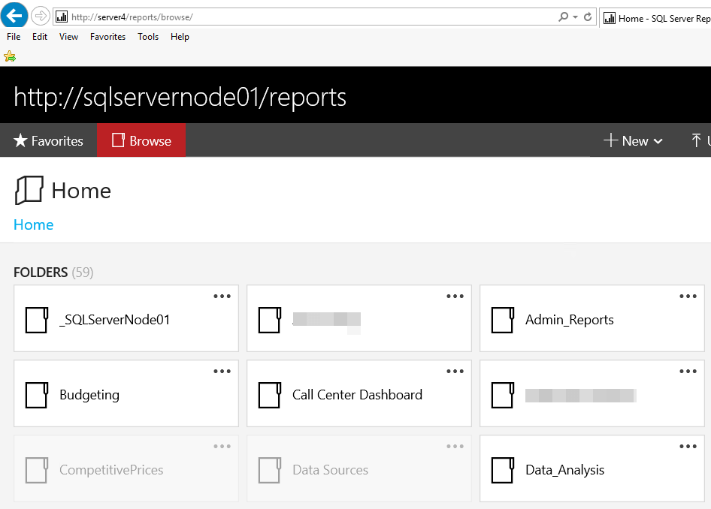Go back using the browser Back arrow
Image resolution: width=711 pixels, height=509 pixels.
(x=14, y=16)
